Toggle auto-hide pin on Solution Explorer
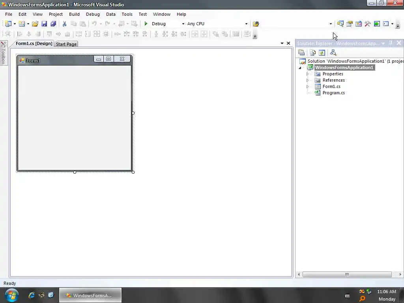This screenshot has width=404, height=303. pyautogui.click(x=390, y=43)
